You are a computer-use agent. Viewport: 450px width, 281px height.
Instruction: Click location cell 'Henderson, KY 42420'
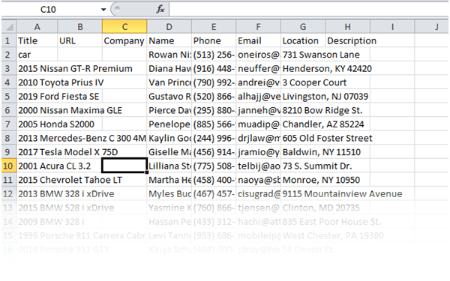[327, 68]
